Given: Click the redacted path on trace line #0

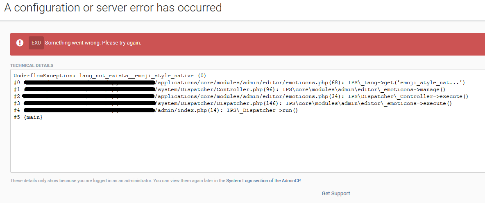Looking at the screenshot, I should 89,83.
